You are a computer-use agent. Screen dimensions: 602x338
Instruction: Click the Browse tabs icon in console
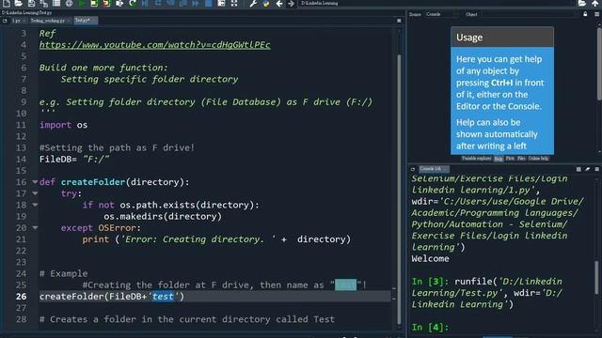(x=413, y=169)
